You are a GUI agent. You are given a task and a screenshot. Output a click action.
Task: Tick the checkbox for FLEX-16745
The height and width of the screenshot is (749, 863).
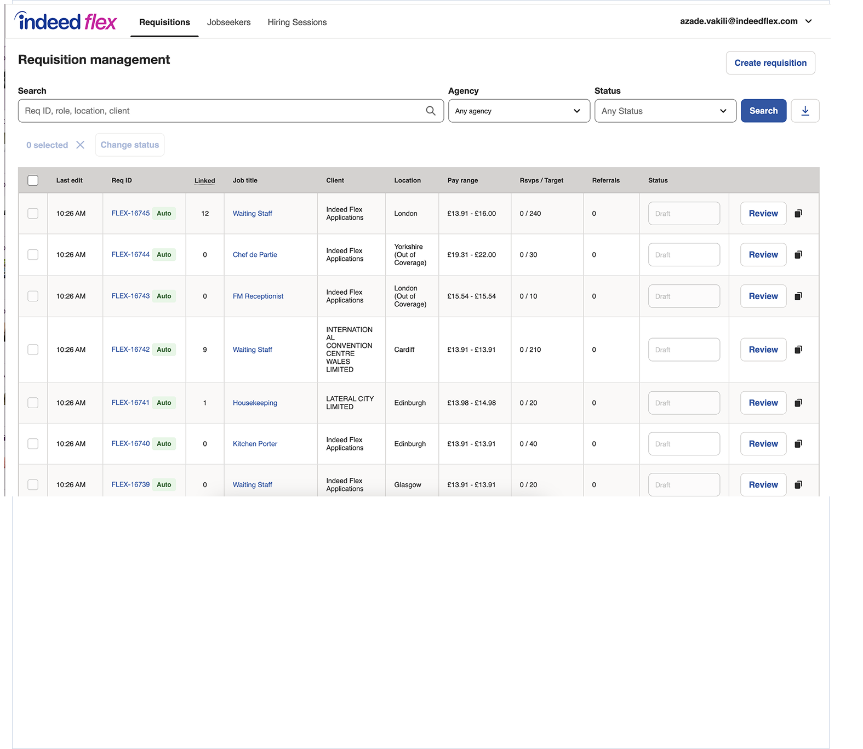point(33,214)
